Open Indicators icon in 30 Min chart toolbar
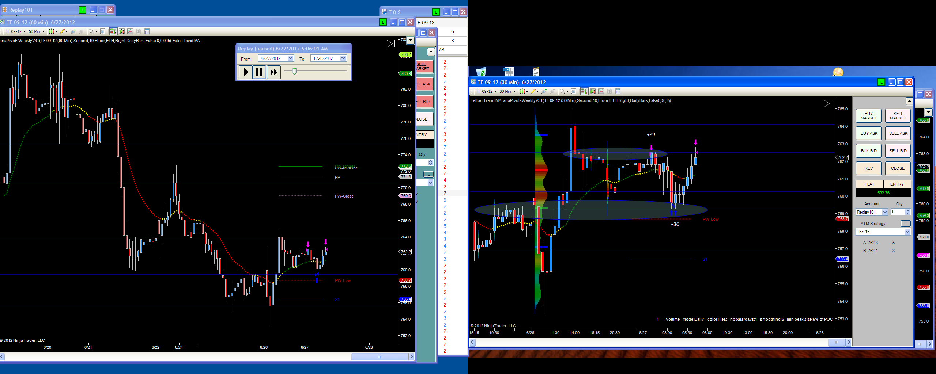This screenshot has height=374, width=936. [x=601, y=91]
